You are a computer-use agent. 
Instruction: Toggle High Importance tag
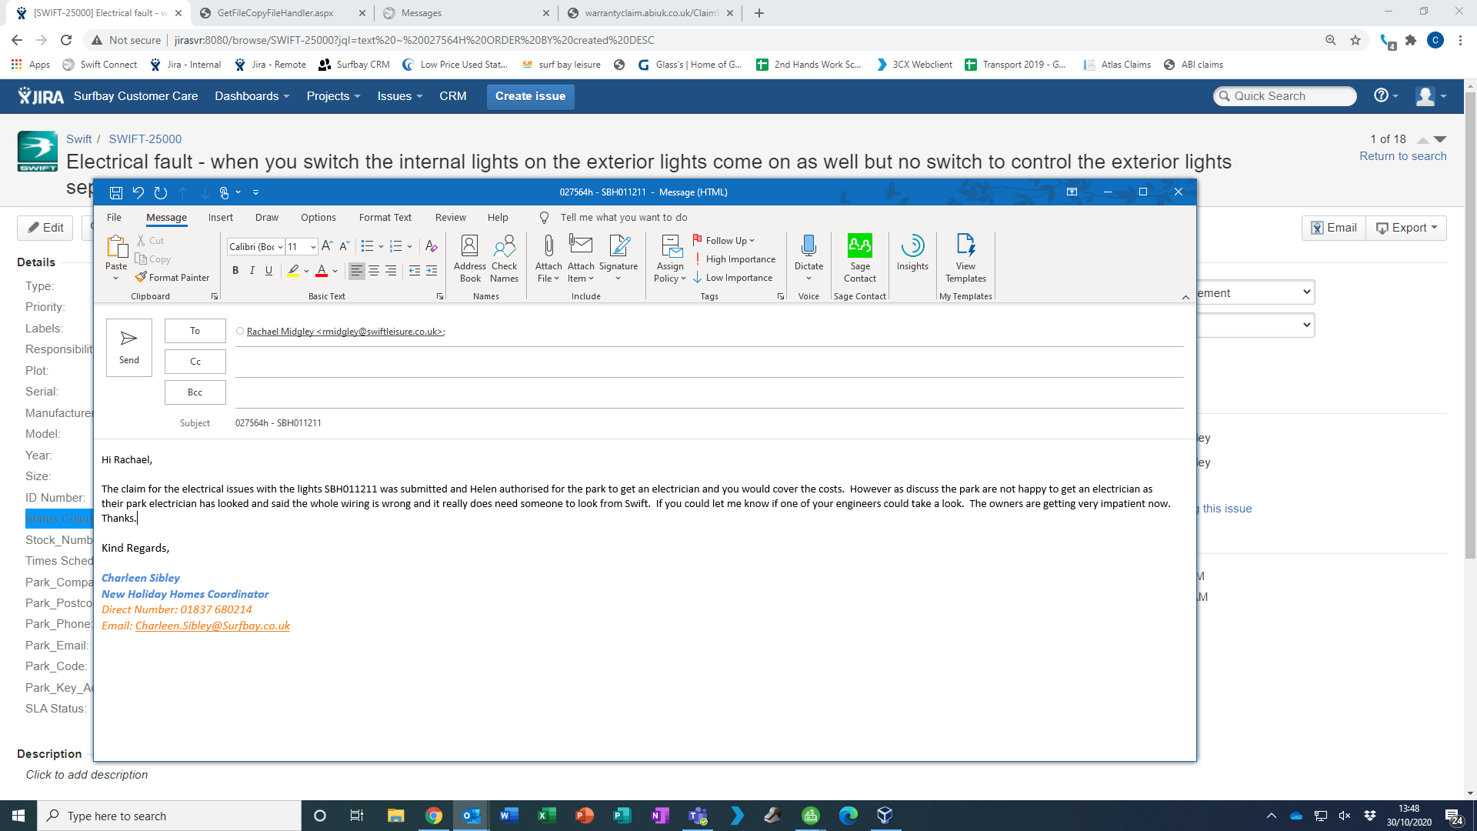pyautogui.click(x=735, y=259)
